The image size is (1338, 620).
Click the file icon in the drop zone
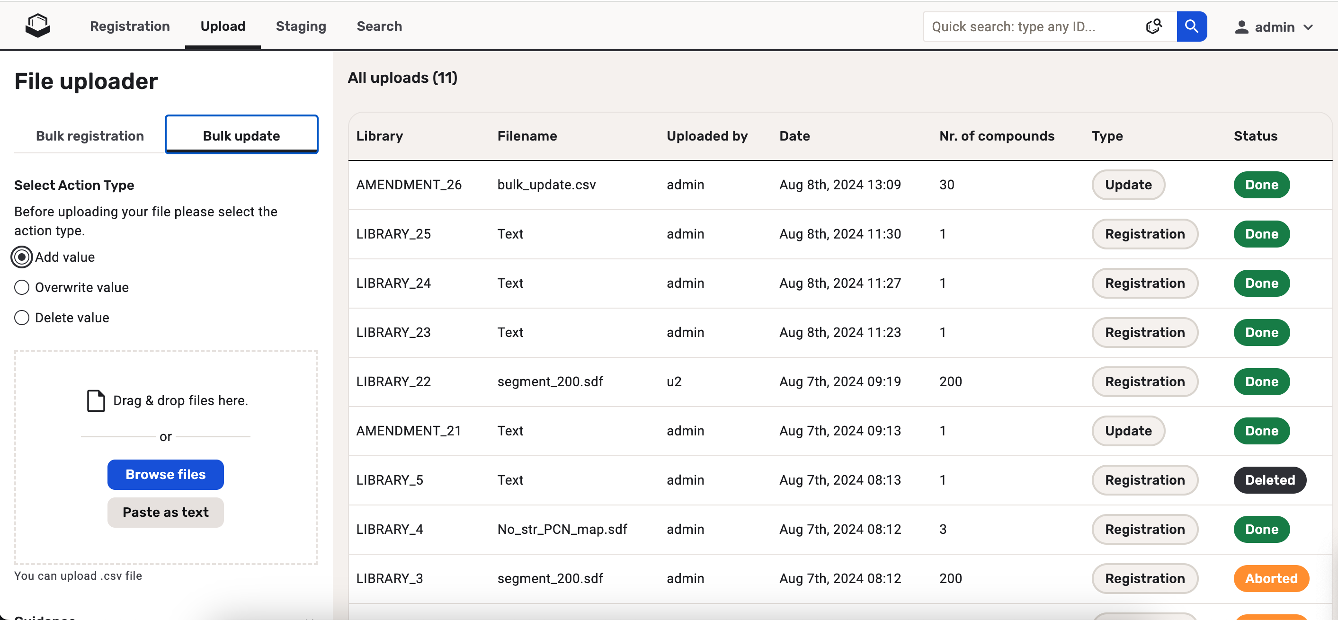[96, 401]
